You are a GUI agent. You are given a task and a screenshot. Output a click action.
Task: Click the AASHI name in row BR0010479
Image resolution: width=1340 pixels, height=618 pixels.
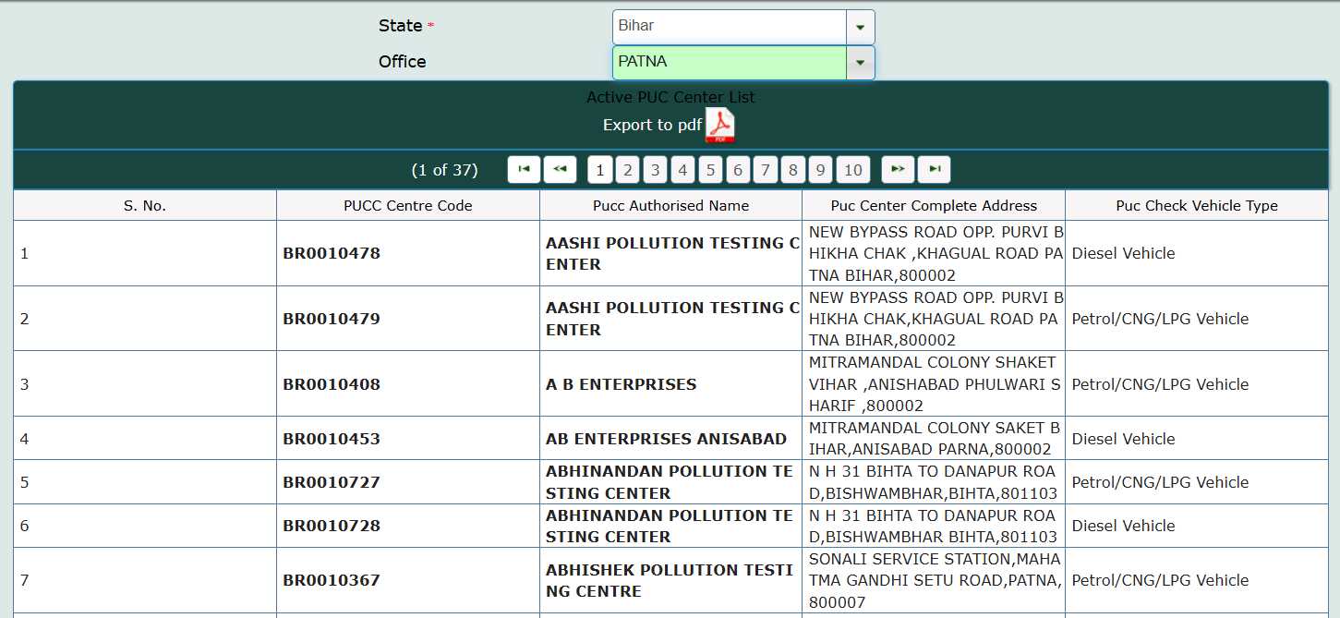tap(671, 319)
